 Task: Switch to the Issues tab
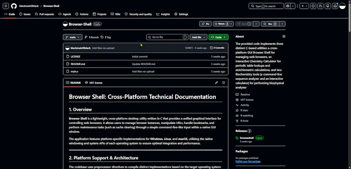coord(25,14)
